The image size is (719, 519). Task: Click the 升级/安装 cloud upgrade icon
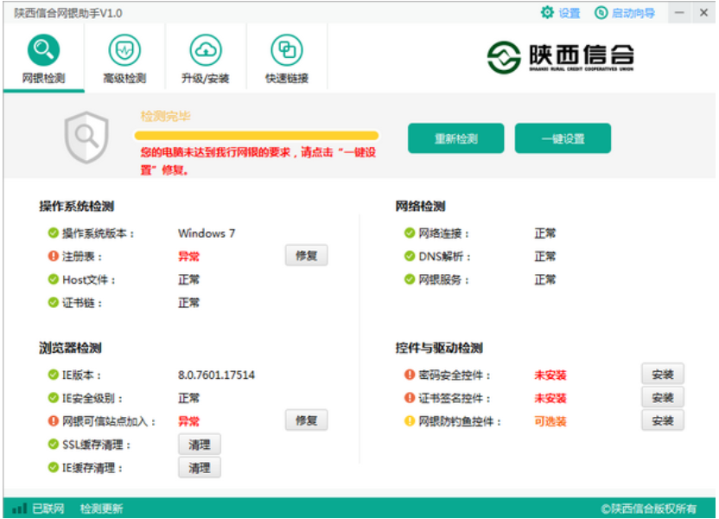click(x=205, y=49)
